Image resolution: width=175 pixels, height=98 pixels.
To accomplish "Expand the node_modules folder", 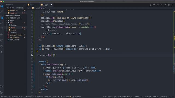I will pos(15,18).
